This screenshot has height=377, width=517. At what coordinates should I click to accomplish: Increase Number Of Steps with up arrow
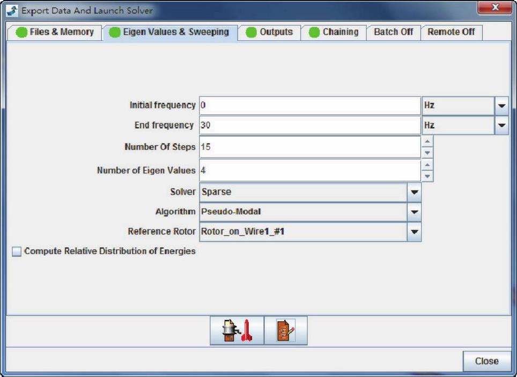(x=427, y=142)
